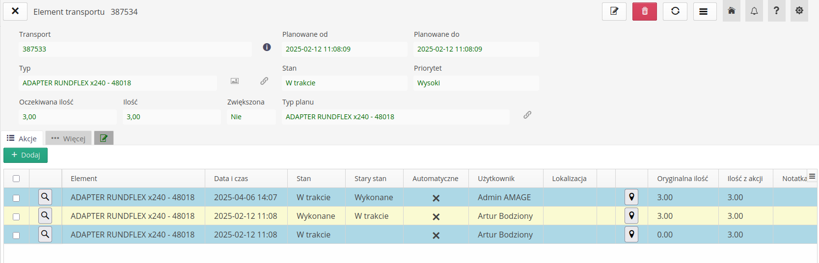Click the green Dodaj button
Image resolution: width=819 pixels, height=263 pixels.
26,155
